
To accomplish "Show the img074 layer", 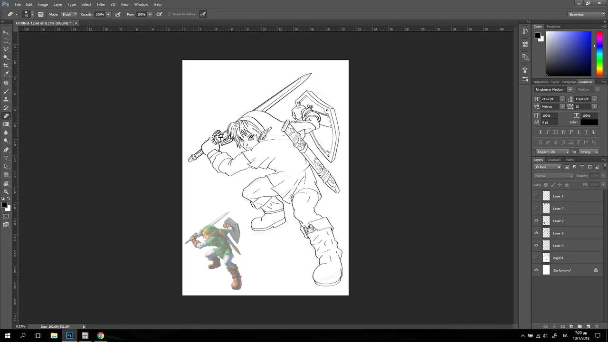I will pos(537,257).
